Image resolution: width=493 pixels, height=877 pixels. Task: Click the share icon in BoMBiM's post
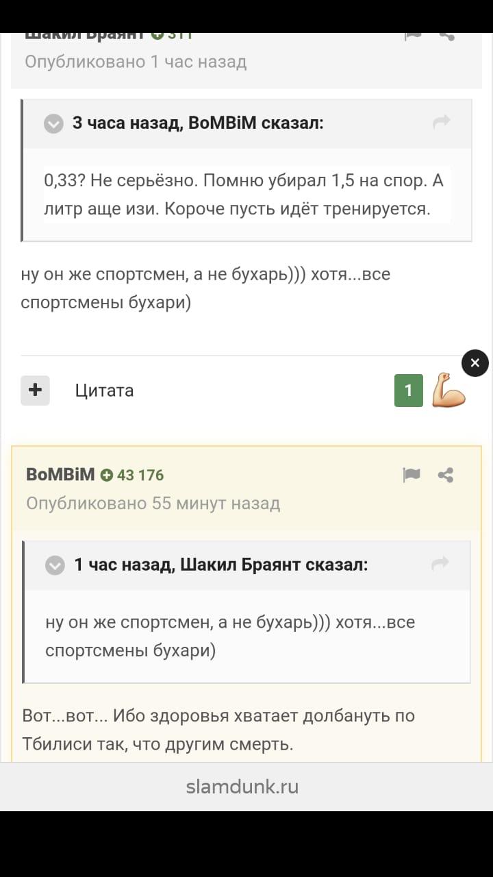[446, 475]
